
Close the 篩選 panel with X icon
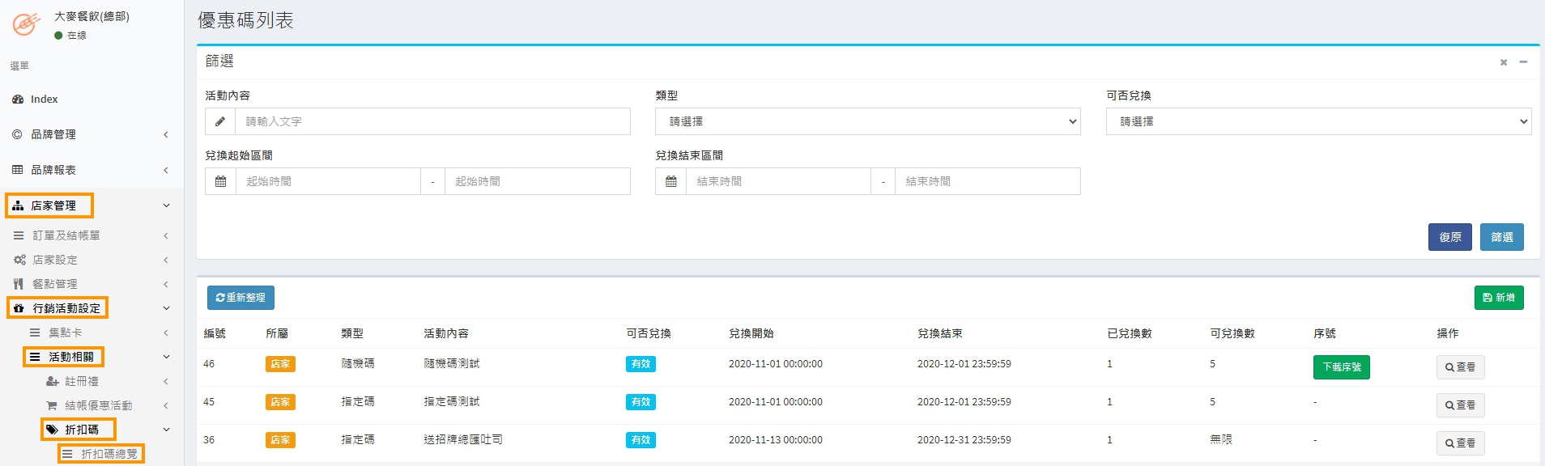click(x=1503, y=62)
